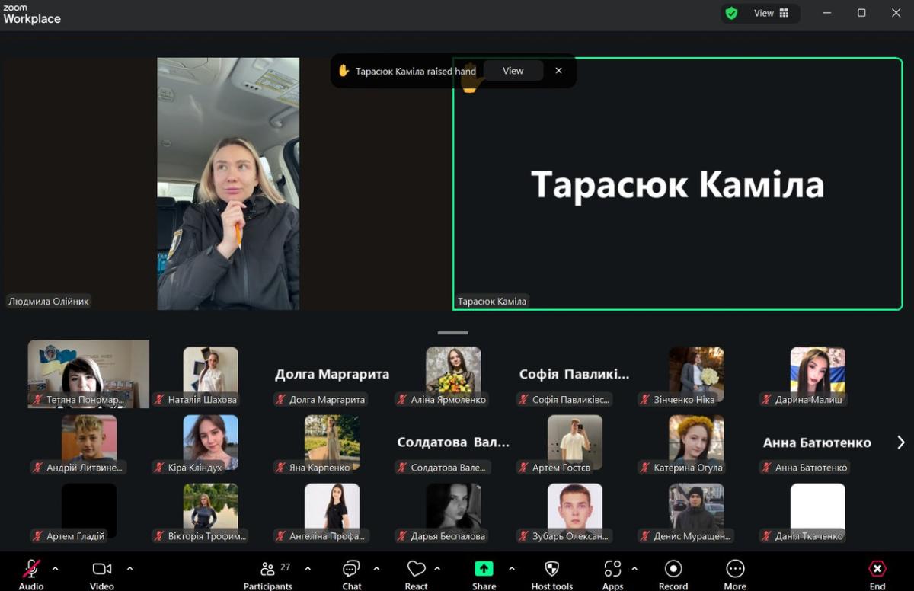914x591 pixels.
Task: Expand the arrow next to Participants
Action: point(308,568)
